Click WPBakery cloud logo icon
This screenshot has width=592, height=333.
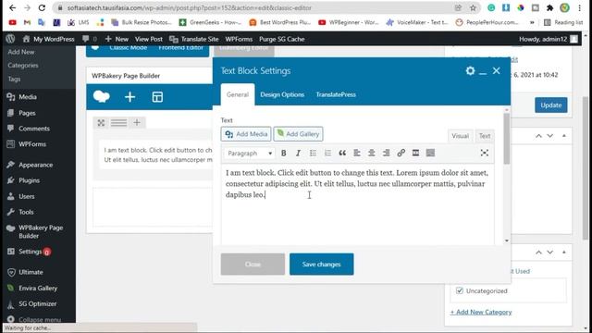pos(101,96)
